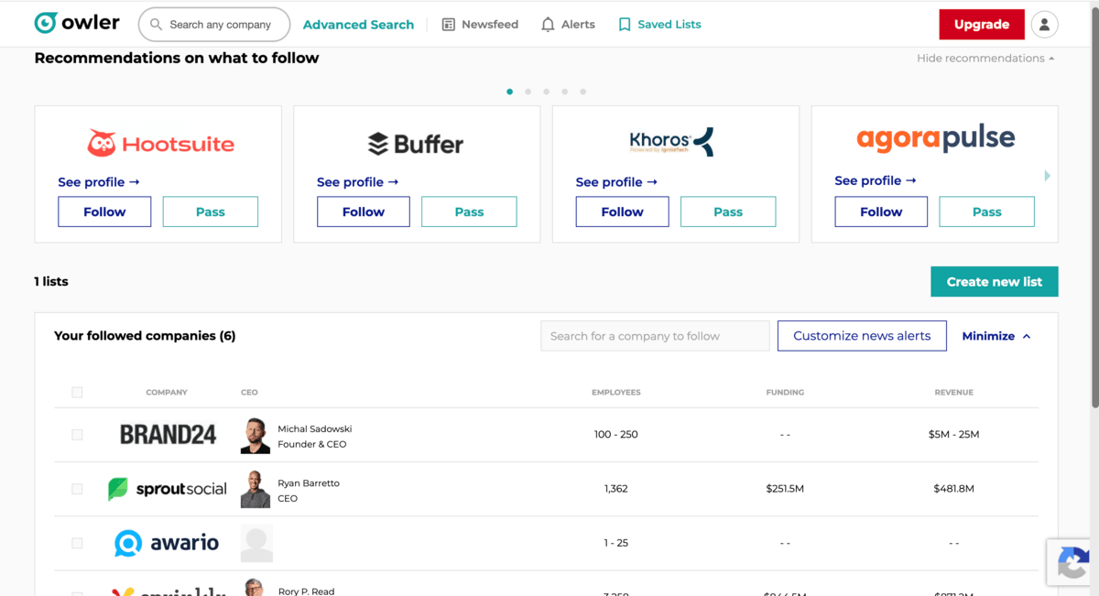The height and width of the screenshot is (596, 1099).
Task: Create new list
Action: pos(994,281)
